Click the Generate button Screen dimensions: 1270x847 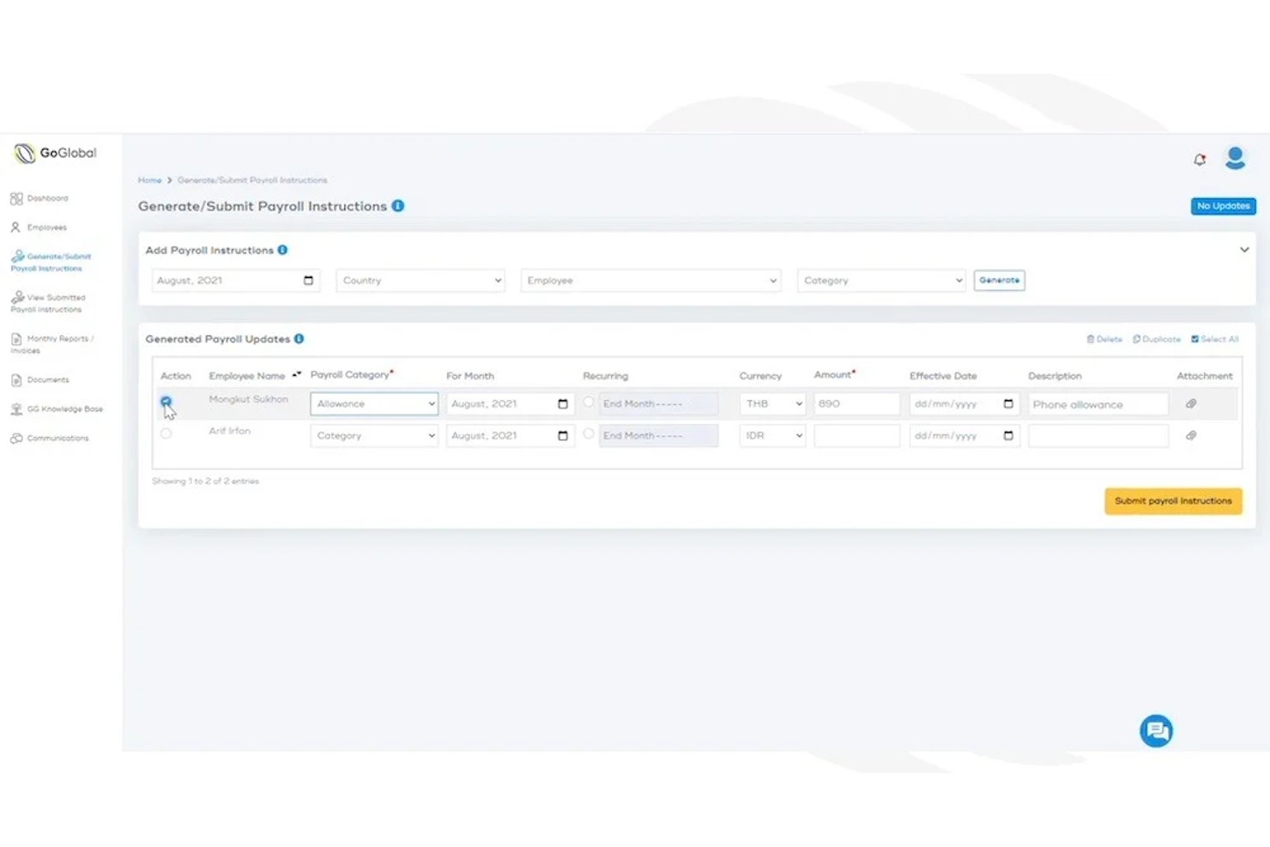[999, 281]
